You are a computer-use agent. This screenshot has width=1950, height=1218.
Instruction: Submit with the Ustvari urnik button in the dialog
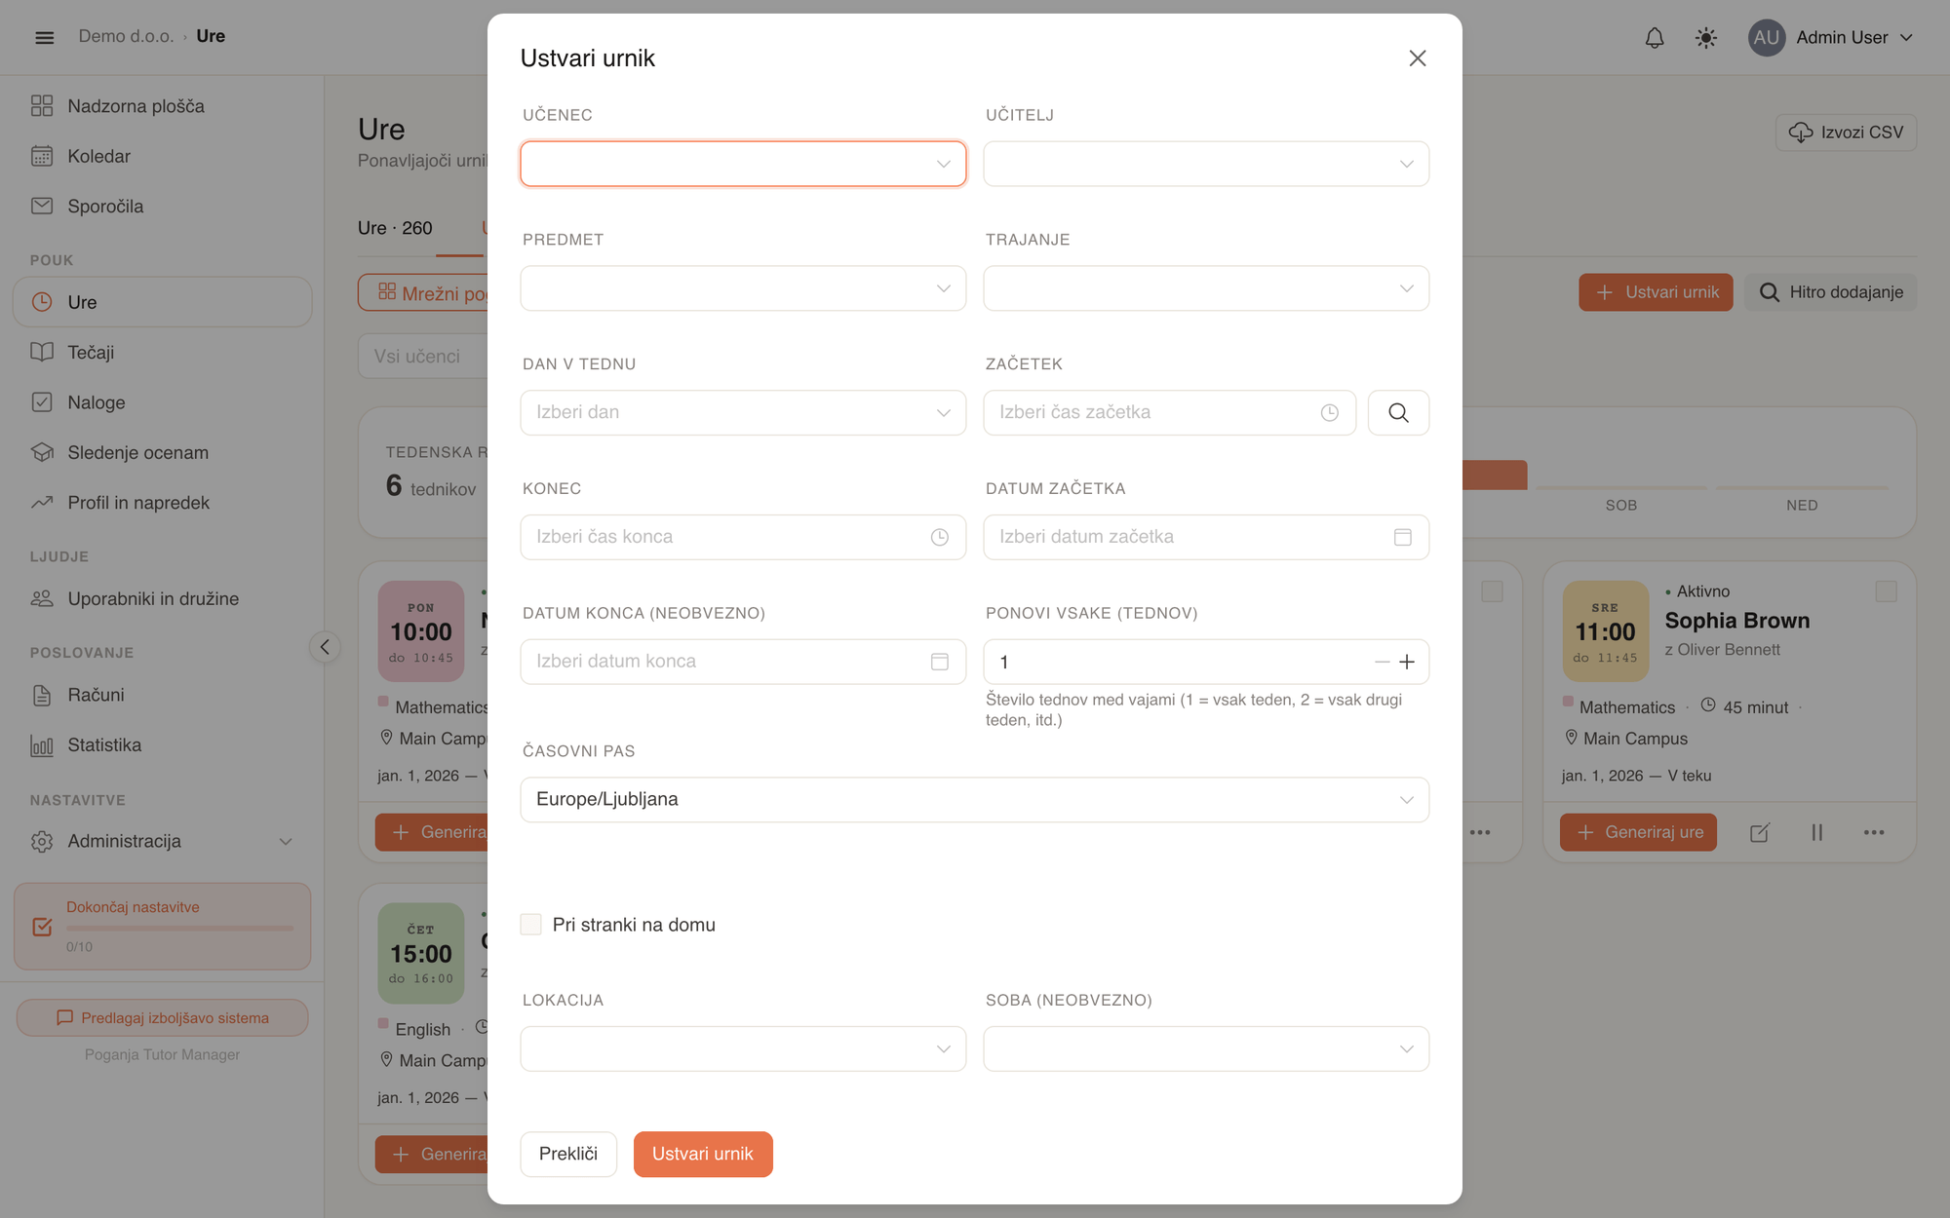[x=703, y=1154]
